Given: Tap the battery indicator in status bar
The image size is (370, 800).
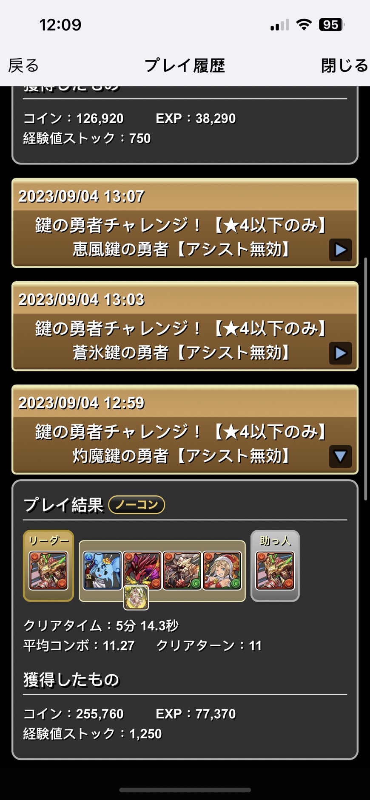Looking at the screenshot, I should 332,25.
